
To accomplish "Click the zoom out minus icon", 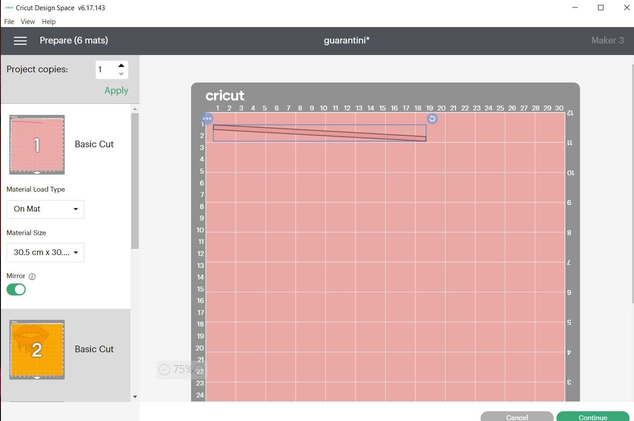I will 164,370.
